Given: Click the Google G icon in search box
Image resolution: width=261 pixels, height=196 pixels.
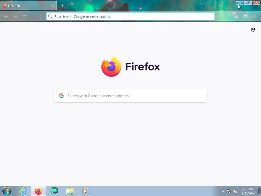Looking at the screenshot, I should click(x=61, y=96).
